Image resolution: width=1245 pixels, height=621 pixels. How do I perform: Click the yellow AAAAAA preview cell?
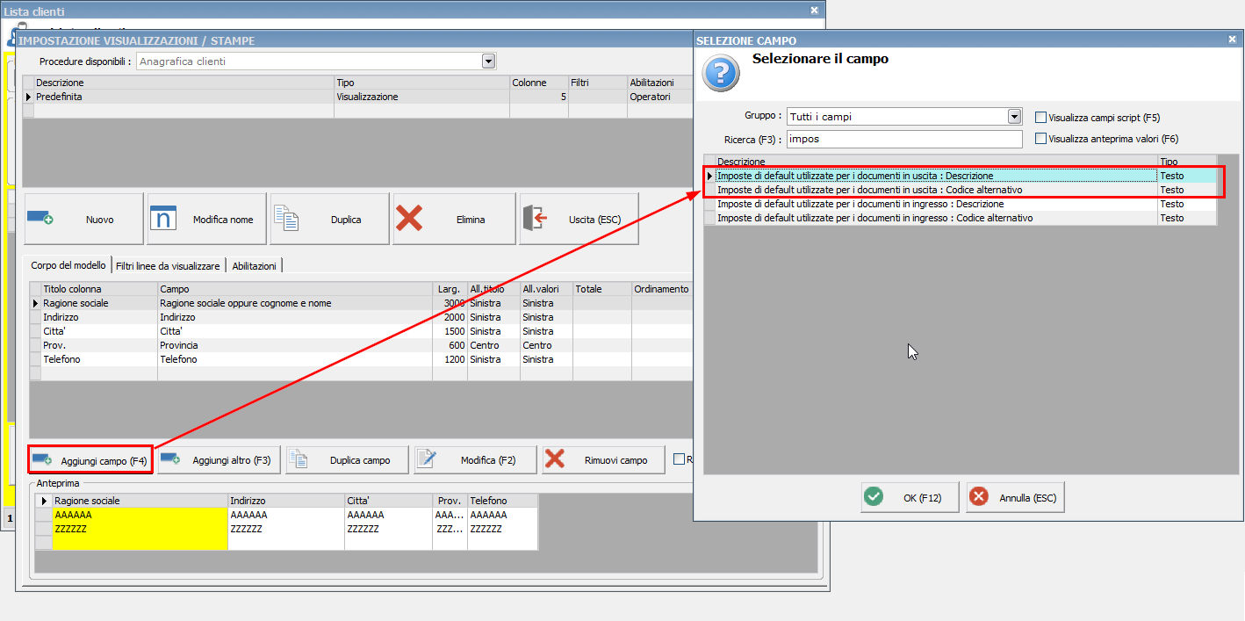point(140,515)
